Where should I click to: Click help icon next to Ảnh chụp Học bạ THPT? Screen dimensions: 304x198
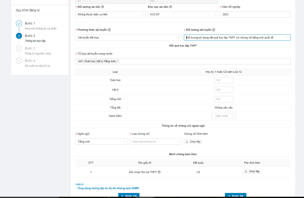[159, 172]
